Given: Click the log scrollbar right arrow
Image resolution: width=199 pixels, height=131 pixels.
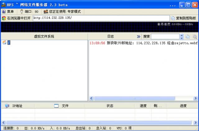Looking at the screenshot, I should (x=196, y=98).
